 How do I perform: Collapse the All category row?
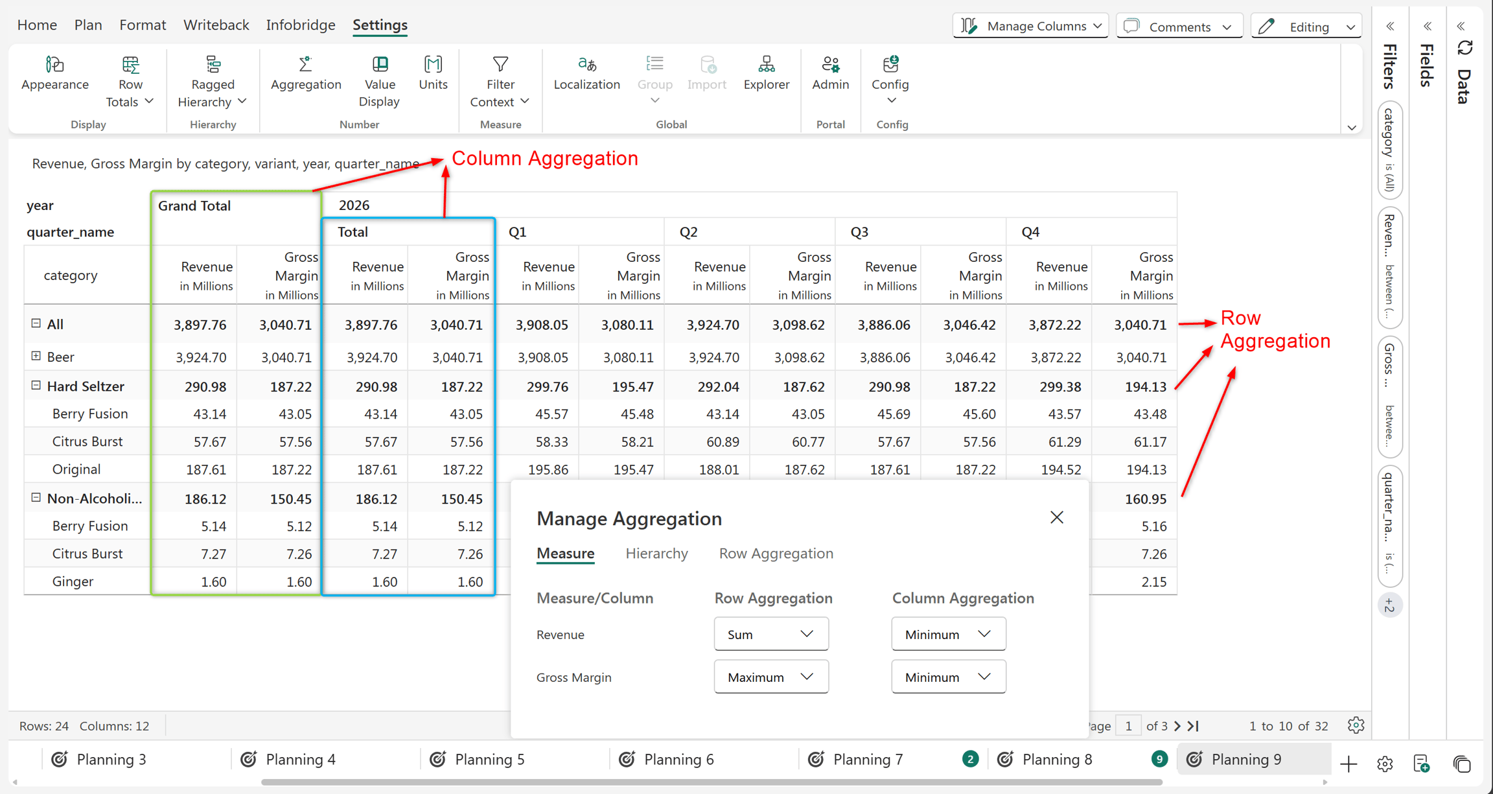tap(36, 323)
